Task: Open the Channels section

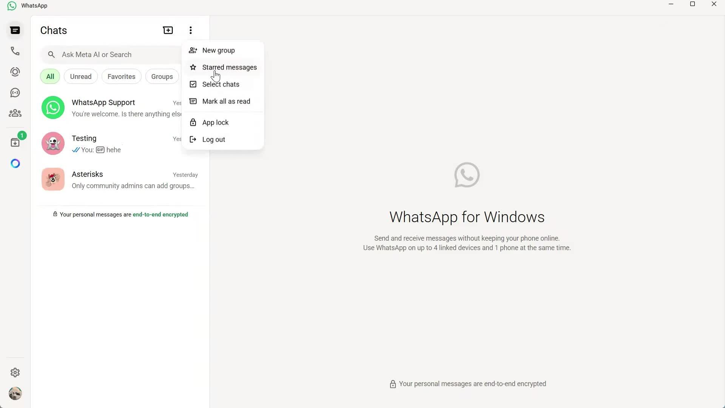Action: click(x=15, y=93)
